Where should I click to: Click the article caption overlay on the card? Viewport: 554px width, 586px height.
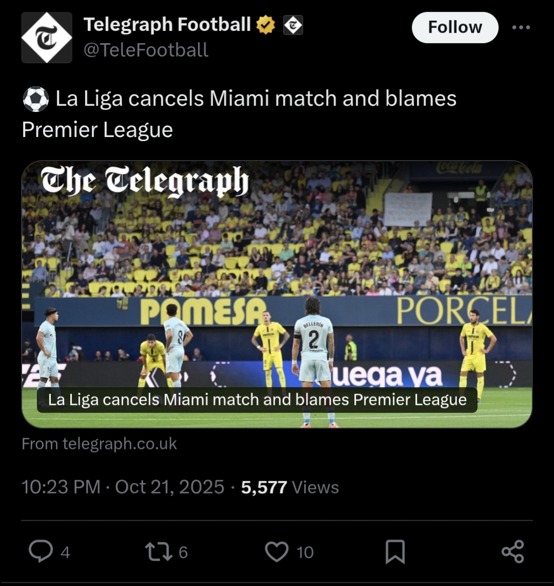(x=257, y=400)
